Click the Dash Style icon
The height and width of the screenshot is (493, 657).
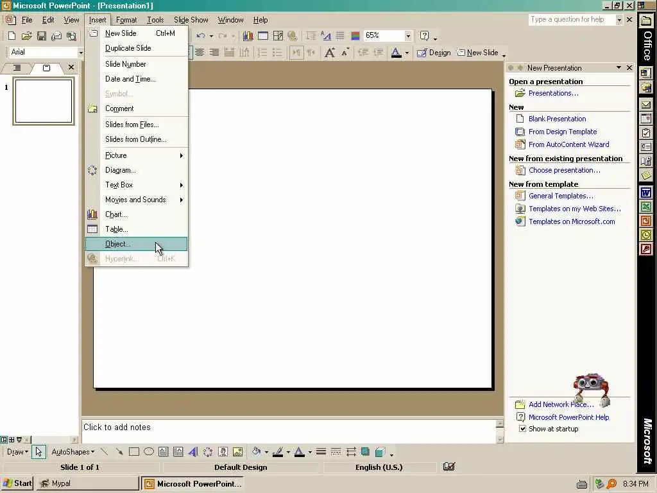tap(336, 452)
